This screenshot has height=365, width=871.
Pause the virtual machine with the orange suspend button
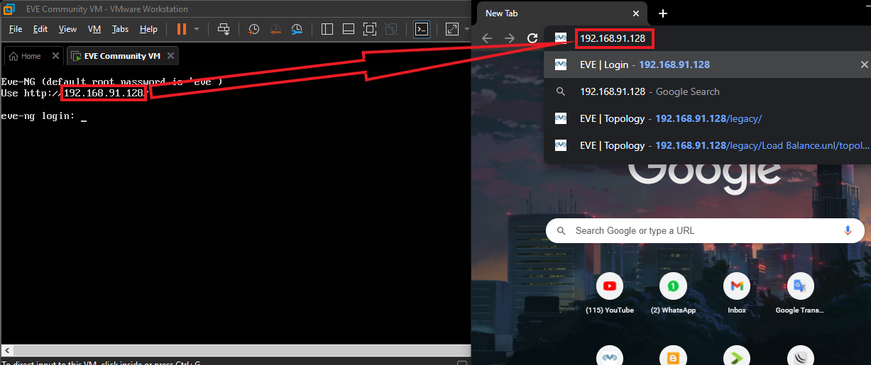[182, 29]
